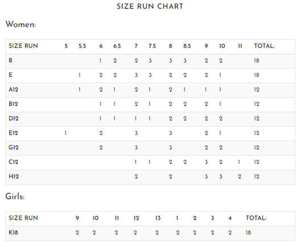This screenshot has width=302, height=247.
Task: Click the D12 row label
Action: click(14, 118)
